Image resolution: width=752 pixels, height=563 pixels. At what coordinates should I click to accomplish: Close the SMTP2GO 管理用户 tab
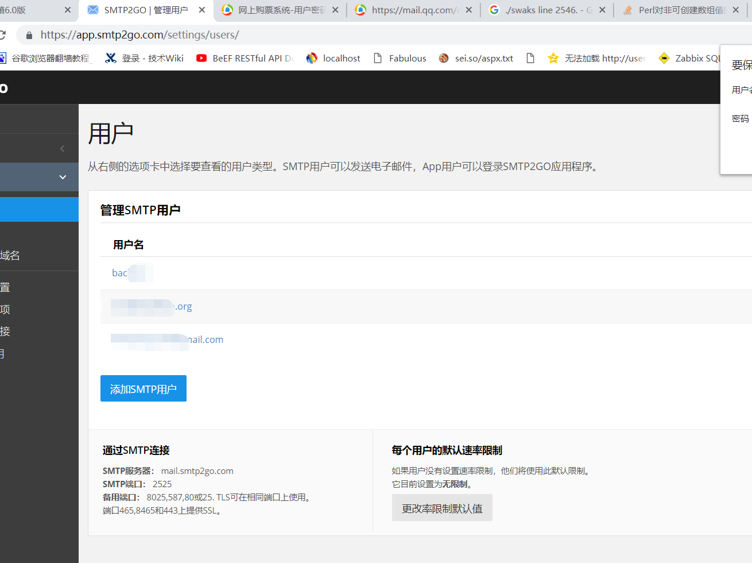click(202, 10)
